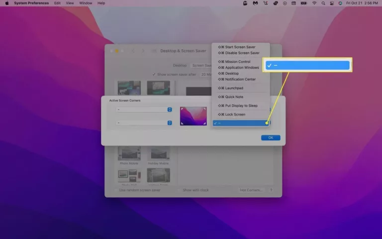The height and width of the screenshot is (239, 382).
Task: Check the battery status icon
Action: (x=303, y=3)
